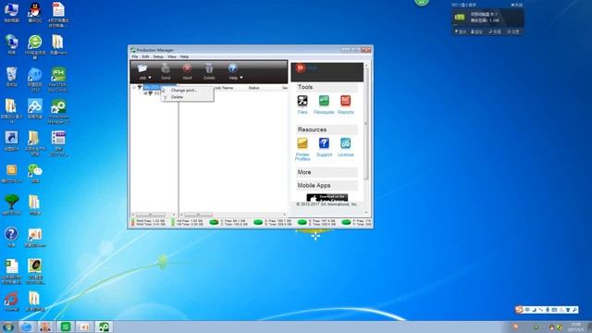Collapse the Resources section header

(327, 129)
